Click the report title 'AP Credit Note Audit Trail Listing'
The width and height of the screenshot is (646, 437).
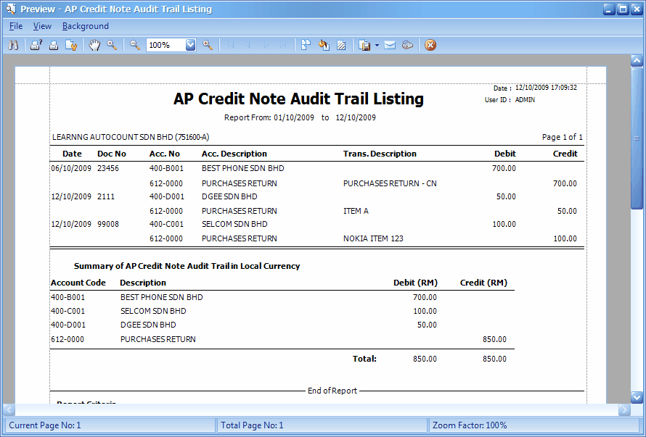(x=299, y=99)
